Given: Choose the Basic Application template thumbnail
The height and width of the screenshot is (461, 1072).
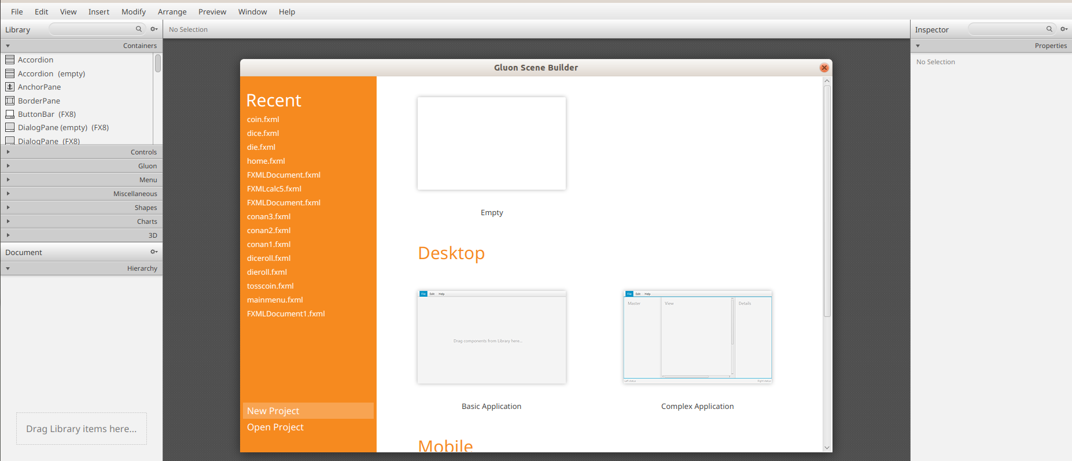Looking at the screenshot, I should click(491, 337).
